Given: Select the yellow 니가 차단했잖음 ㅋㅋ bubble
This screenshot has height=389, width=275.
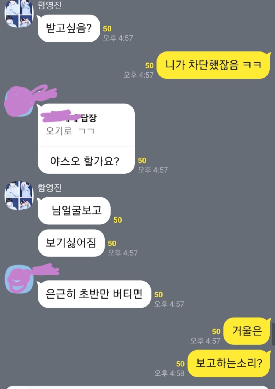Looking at the screenshot, I should click(213, 65).
